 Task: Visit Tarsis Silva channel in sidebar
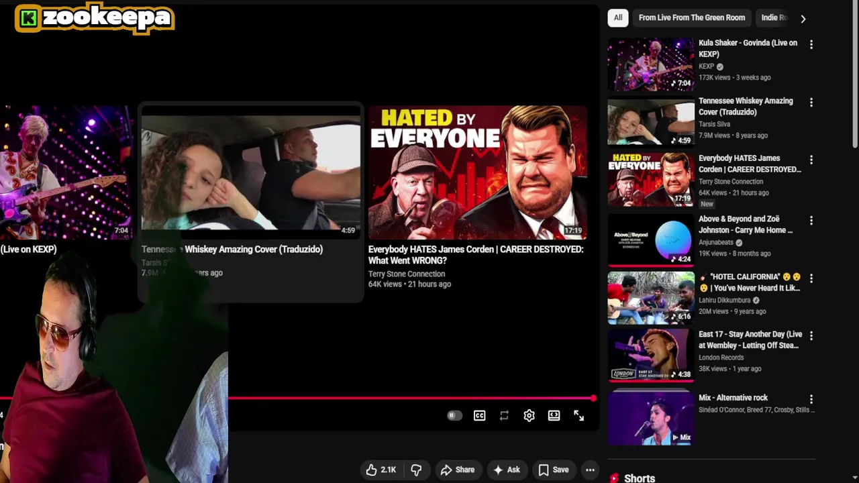click(714, 124)
